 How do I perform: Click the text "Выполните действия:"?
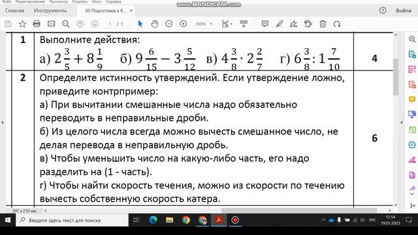(89, 40)
